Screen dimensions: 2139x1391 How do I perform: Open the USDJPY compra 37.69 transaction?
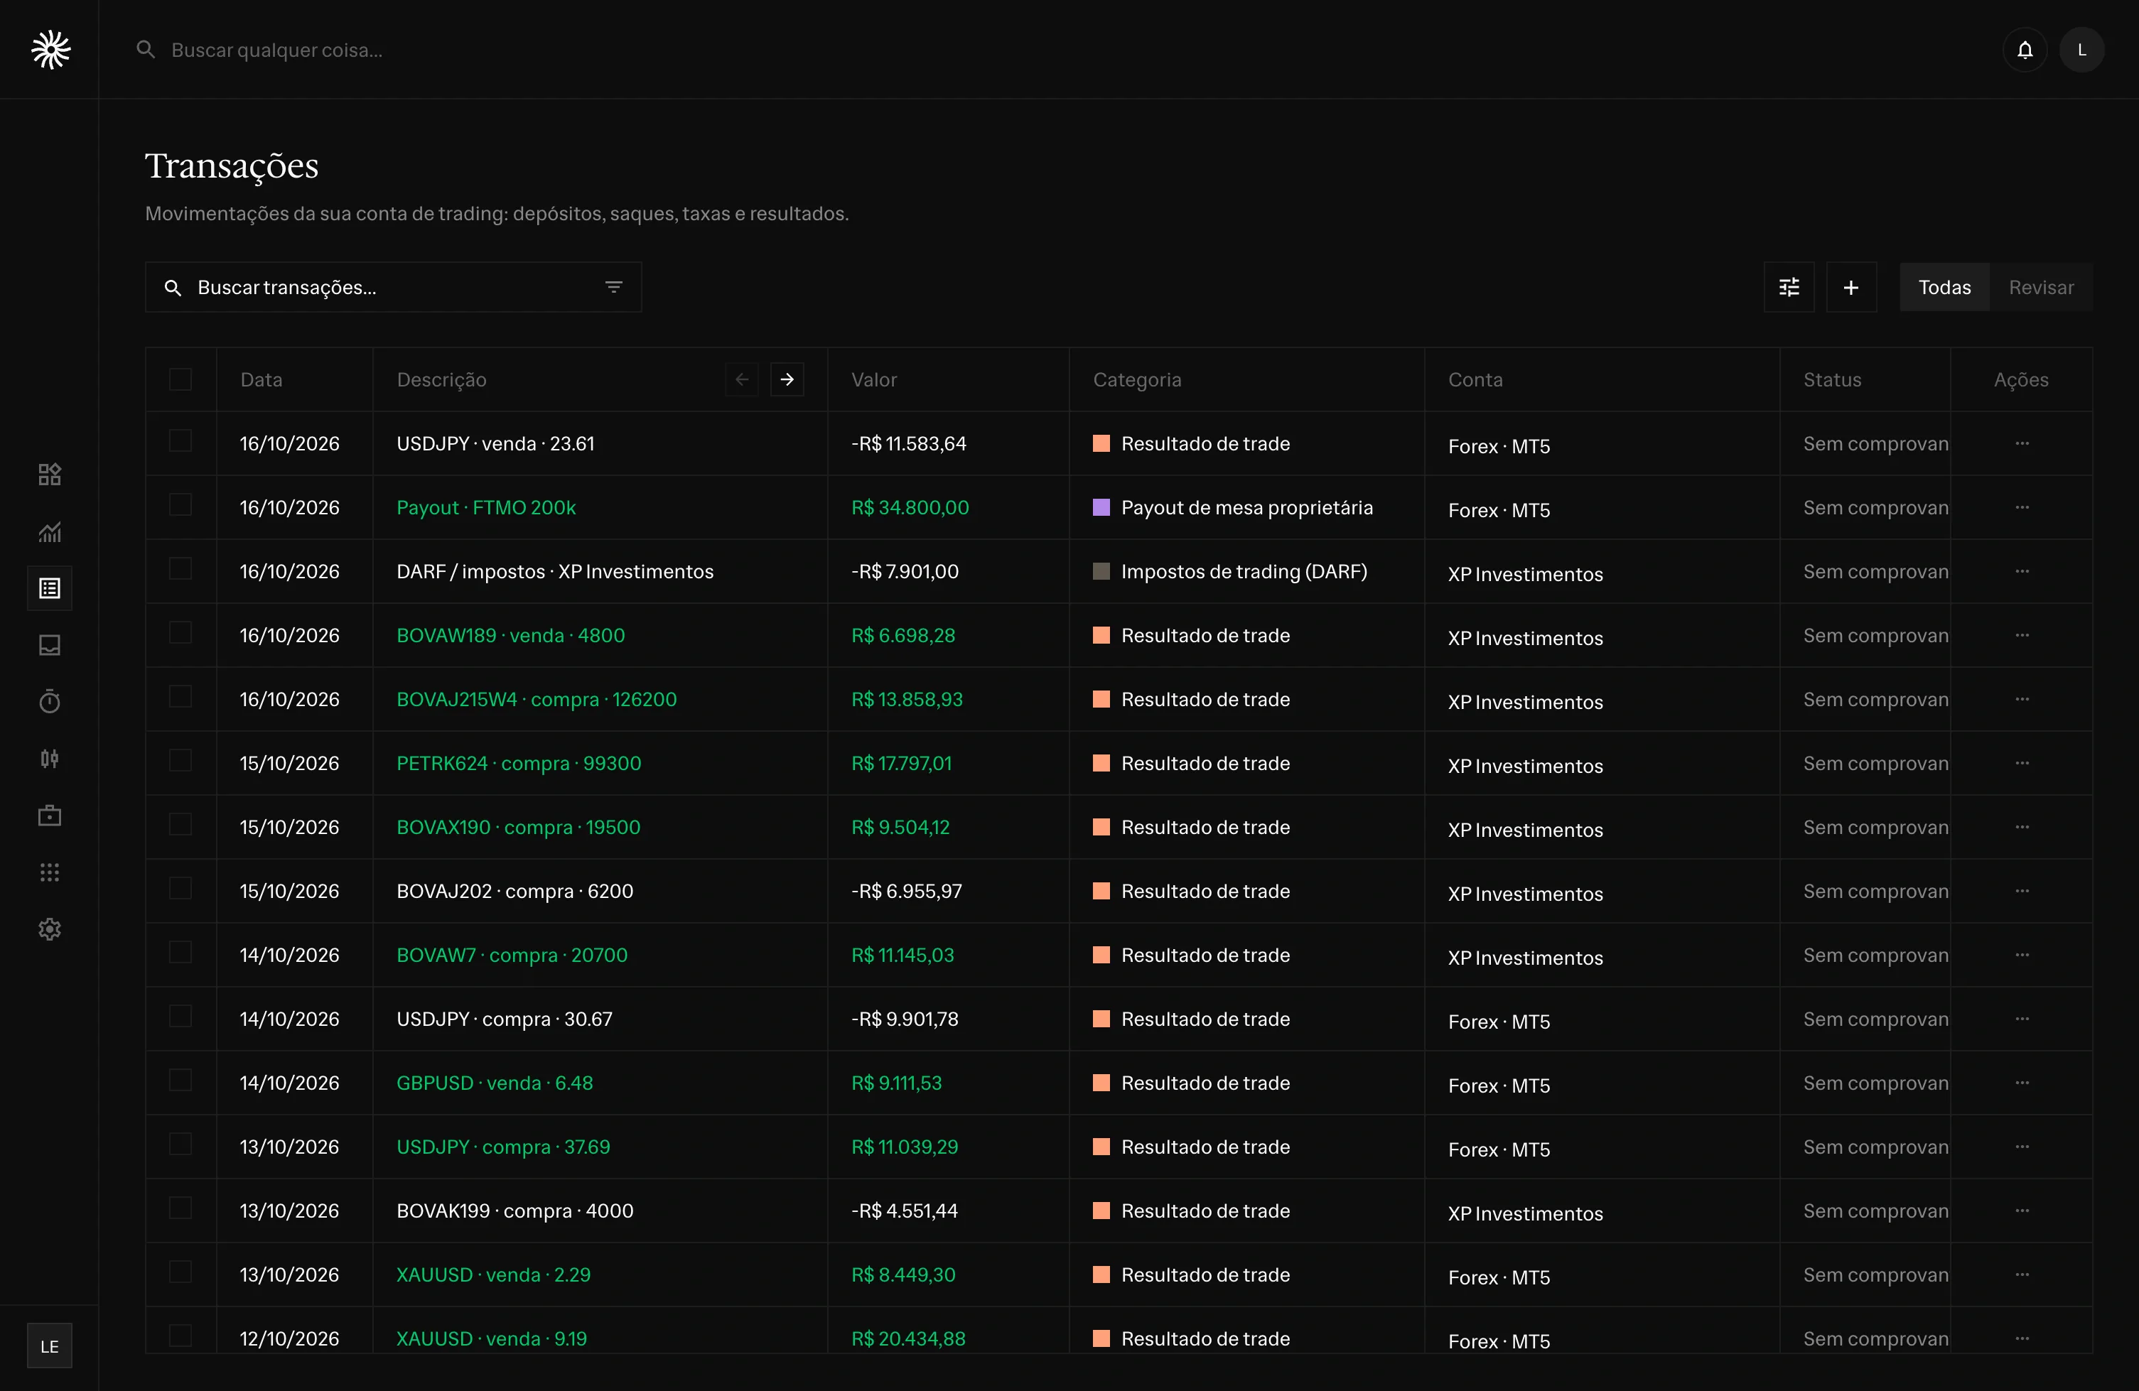coord(503,1147)
